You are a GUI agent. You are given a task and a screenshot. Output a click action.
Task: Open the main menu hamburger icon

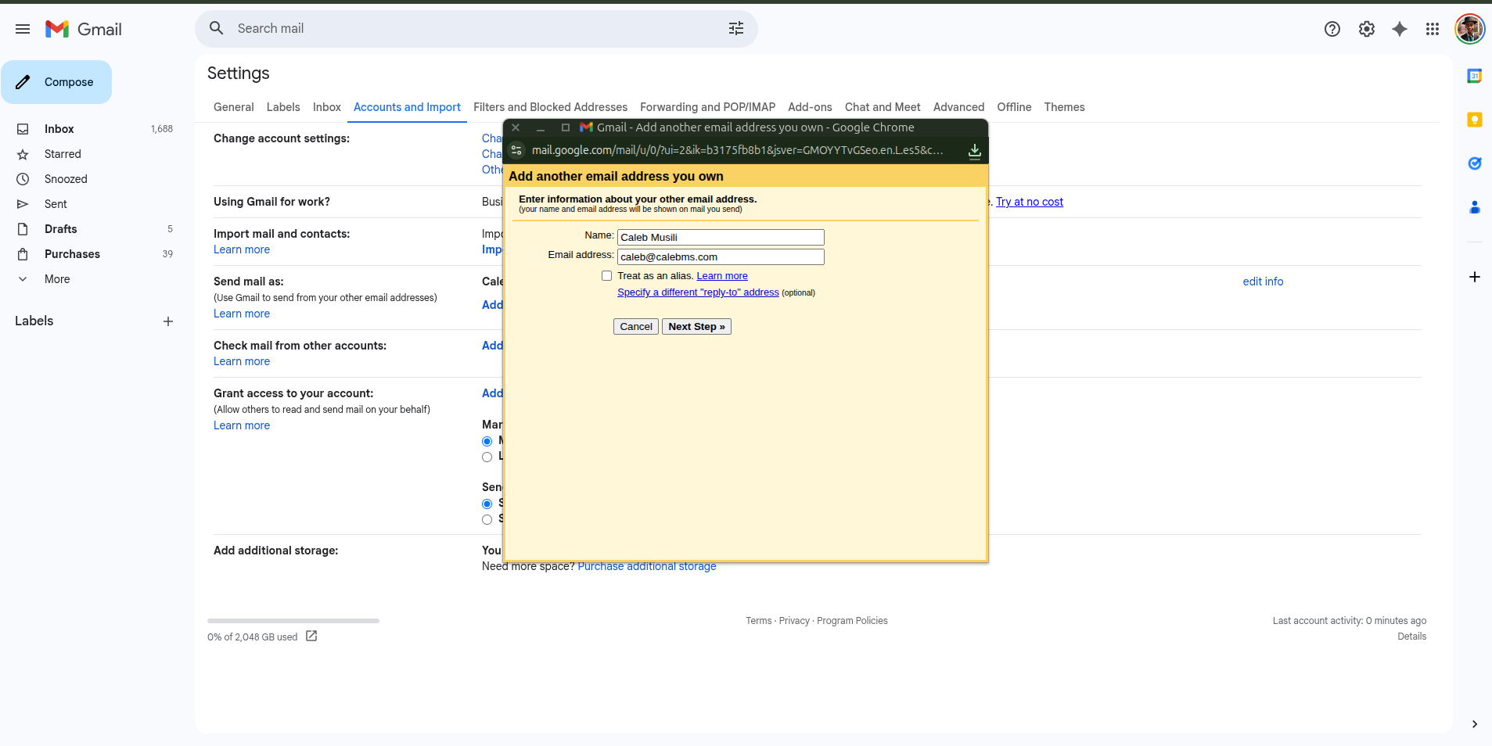[23, 29]
